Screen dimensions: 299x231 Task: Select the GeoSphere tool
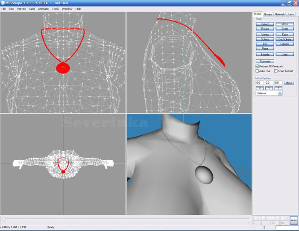[x=284, y=39]
